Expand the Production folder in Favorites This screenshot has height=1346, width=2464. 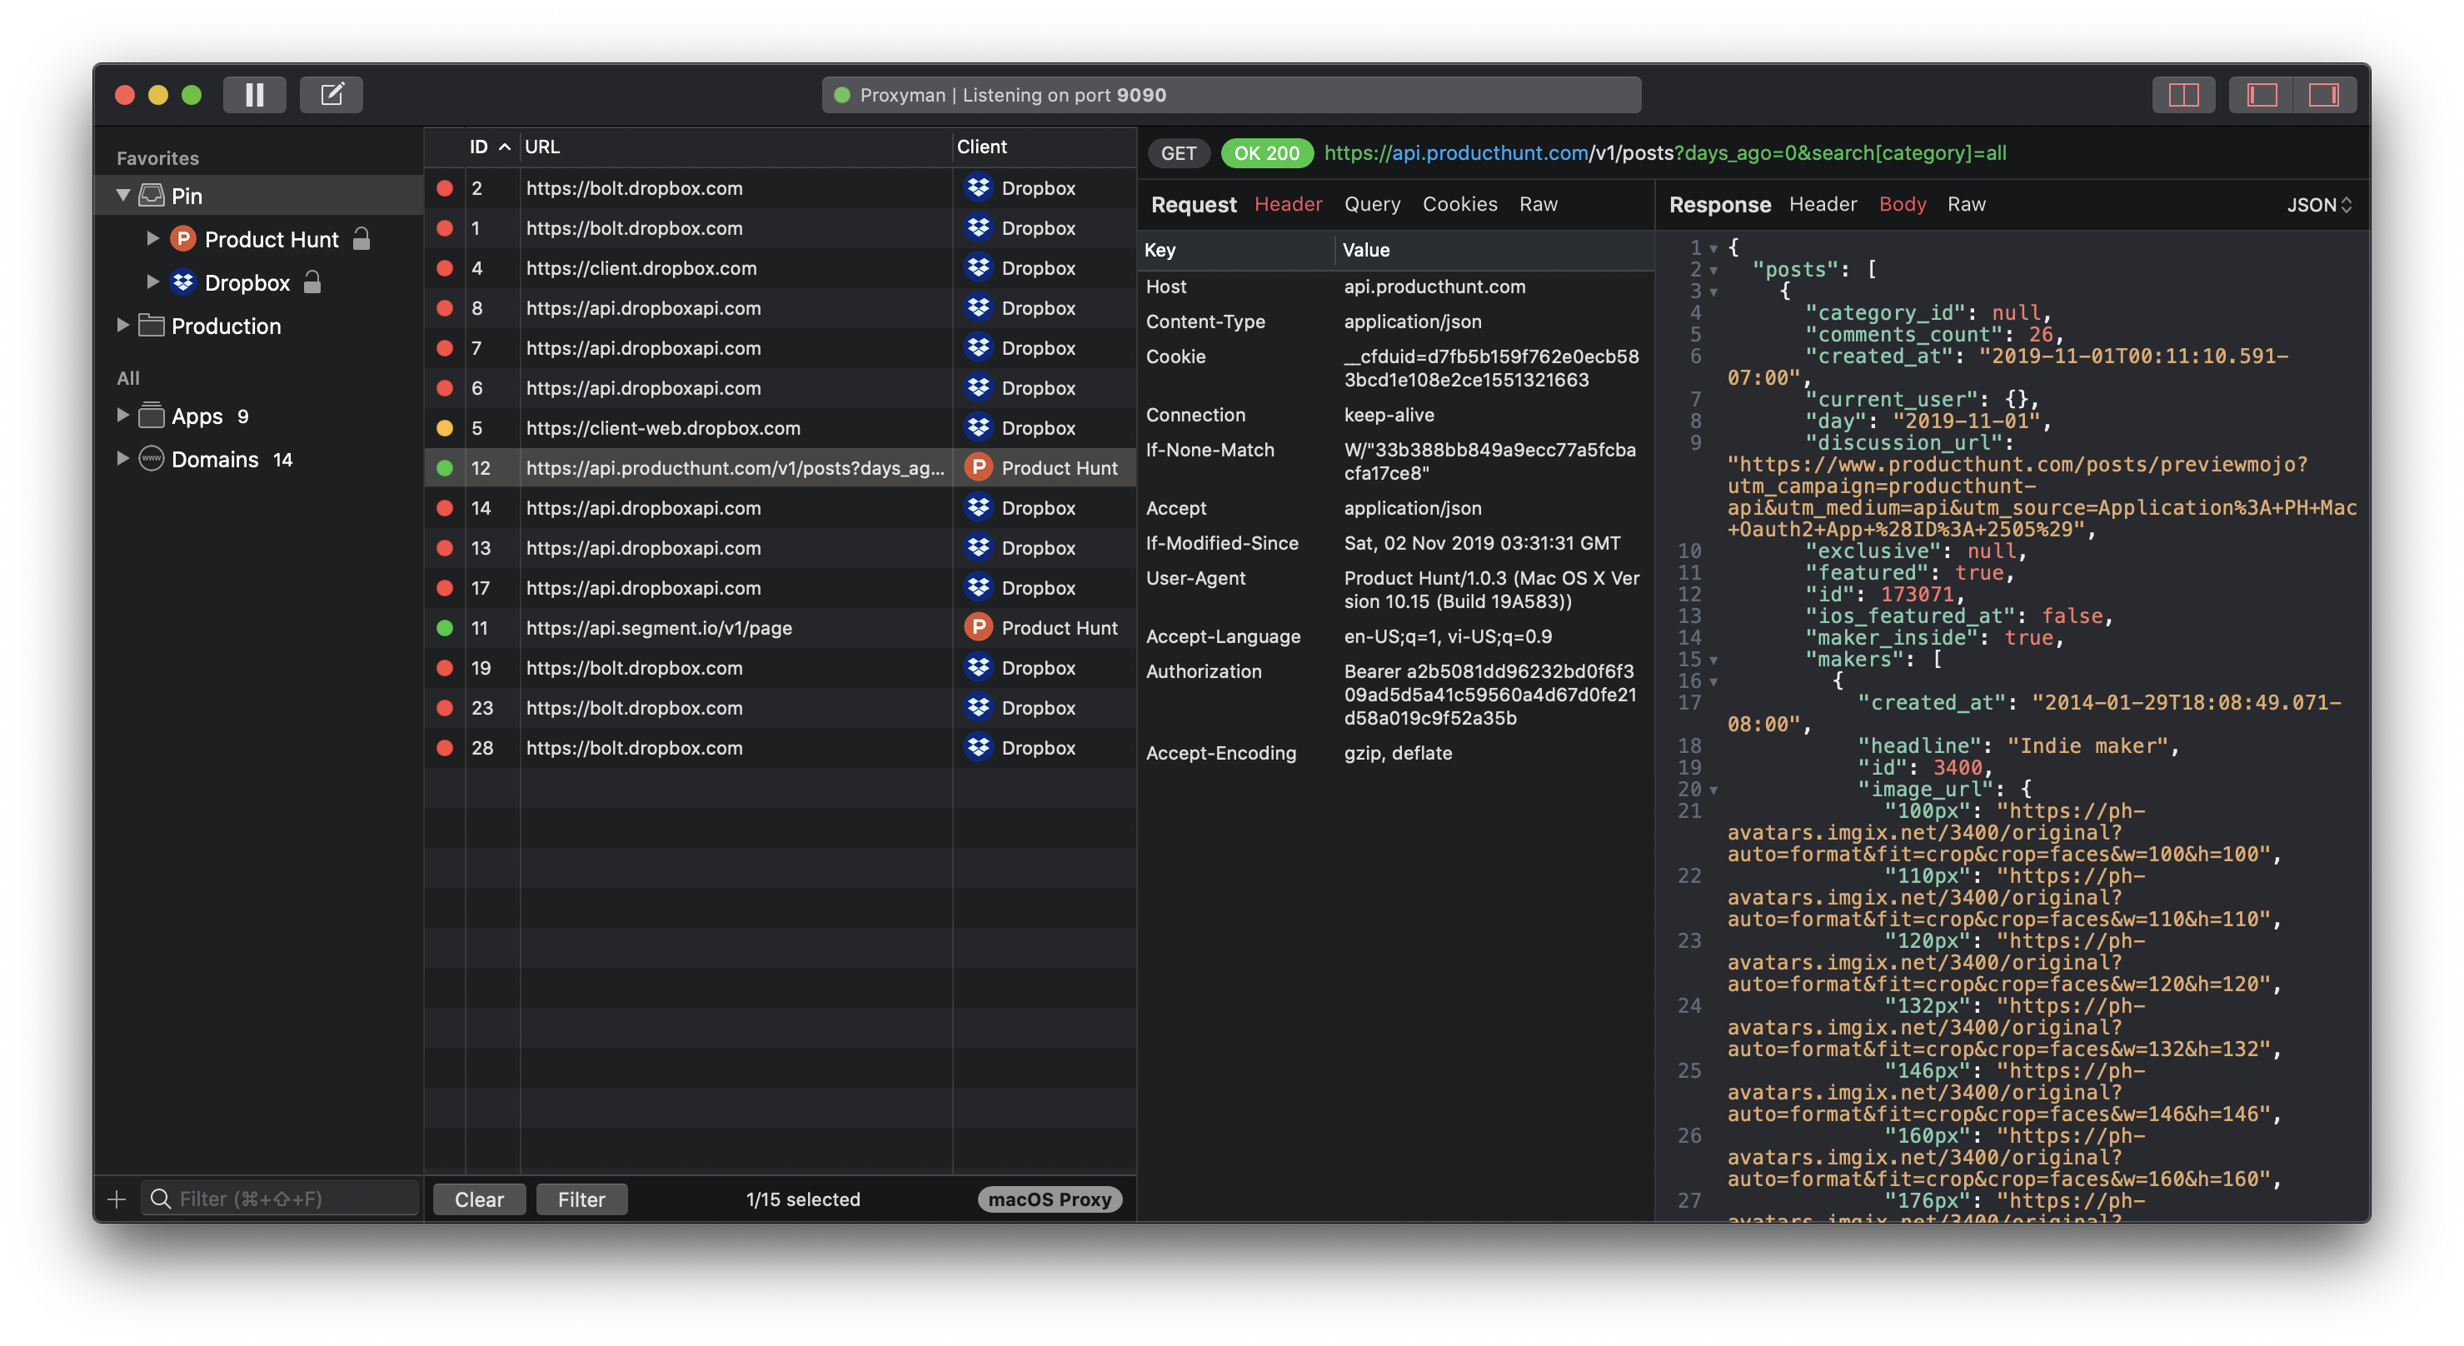point(126,325)
